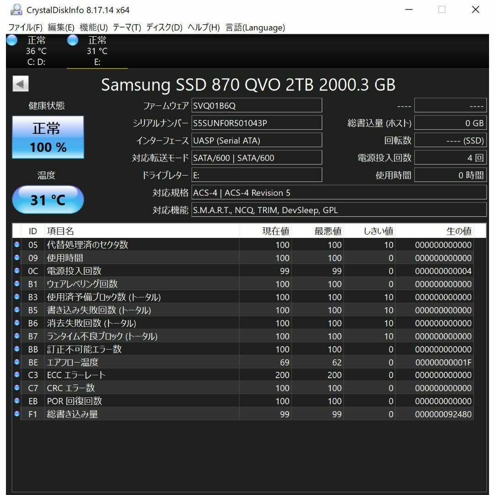Click status dot for row EB POR 回復回数
This screenshot has height=495, width=495.
(17, 401)
